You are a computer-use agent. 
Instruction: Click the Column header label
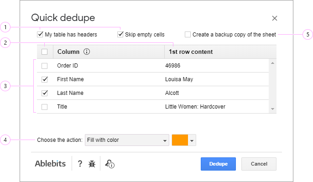tap(68, 52)
